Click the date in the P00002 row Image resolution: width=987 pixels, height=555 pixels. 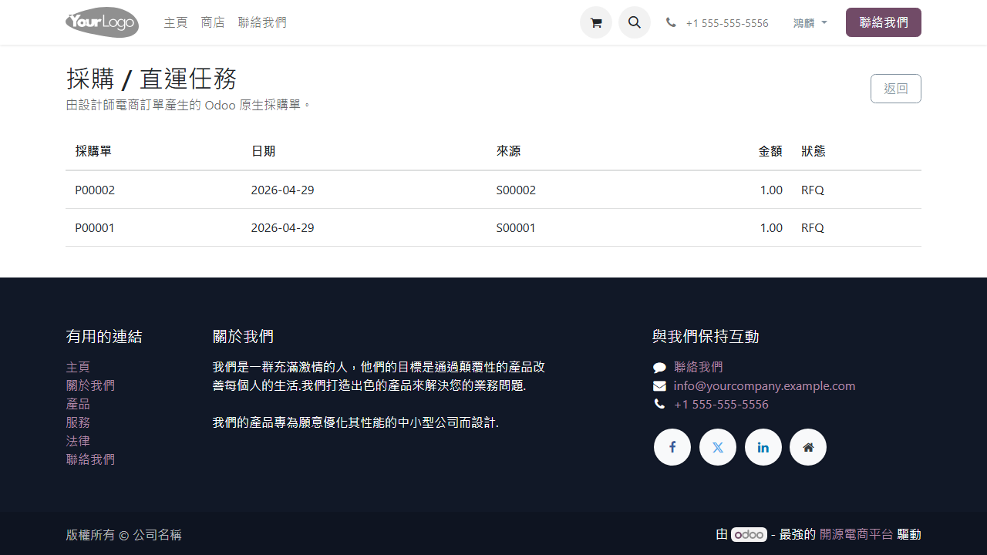coord(282,190)
